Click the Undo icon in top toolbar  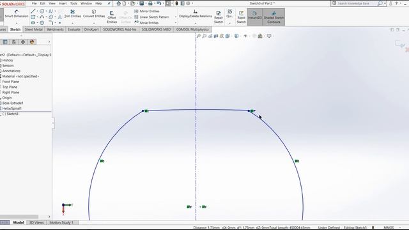point(158,3)
